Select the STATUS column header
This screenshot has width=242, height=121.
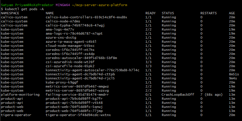[168, 13]
